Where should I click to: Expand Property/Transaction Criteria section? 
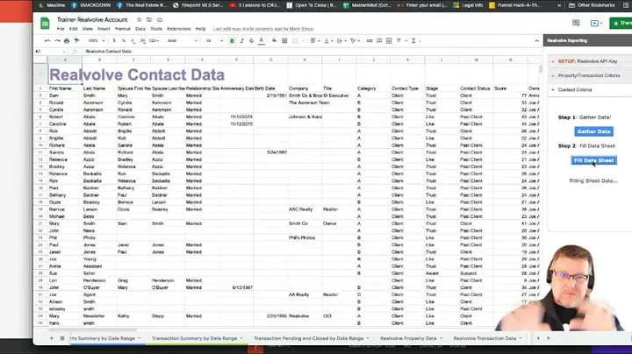[x=590, y=75]
